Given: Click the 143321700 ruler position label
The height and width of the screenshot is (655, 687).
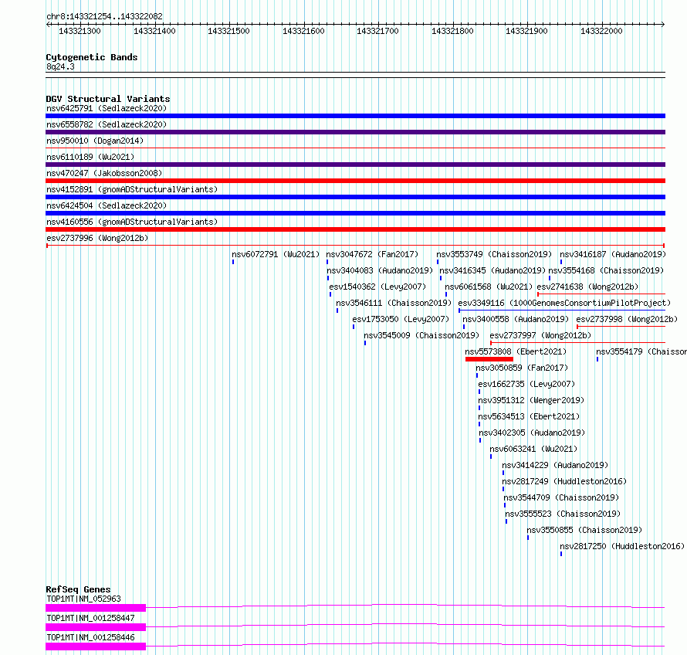Looking at the screenshot, I should (377, 31).
